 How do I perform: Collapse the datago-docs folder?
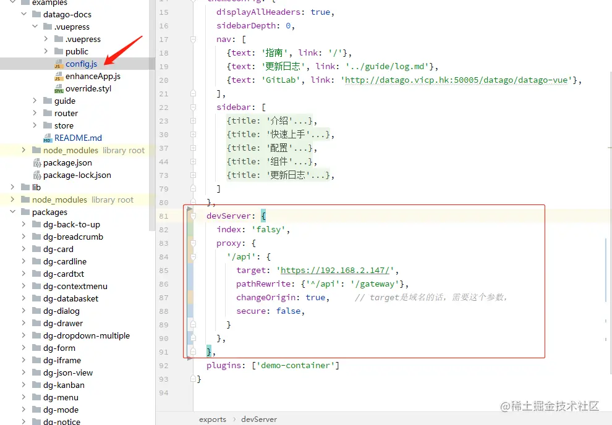(24, 14)
